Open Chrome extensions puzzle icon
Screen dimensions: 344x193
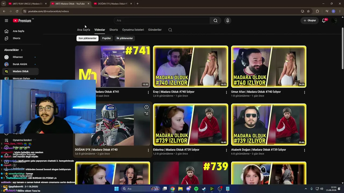[317, 11]
